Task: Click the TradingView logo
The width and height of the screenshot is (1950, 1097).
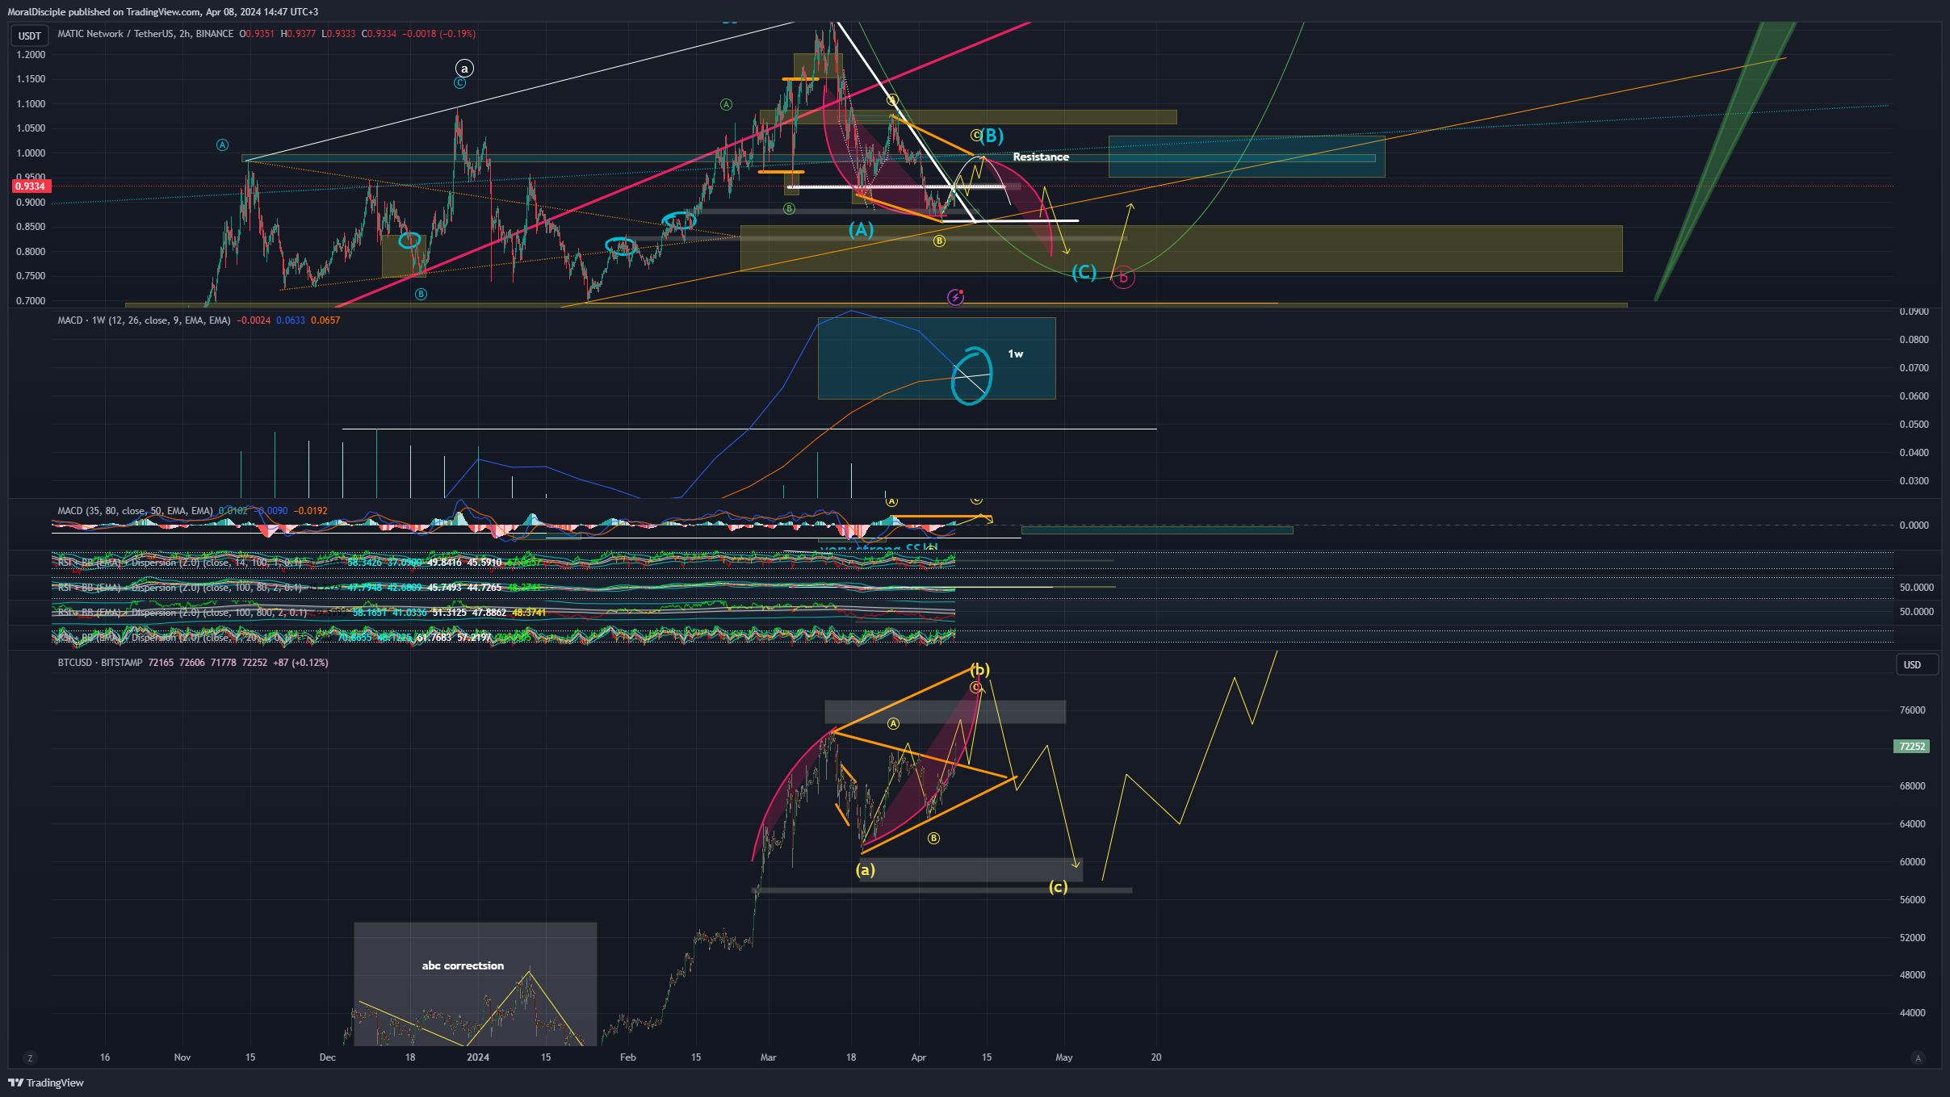Action: pyautogui.click(x=46, y=1082)
